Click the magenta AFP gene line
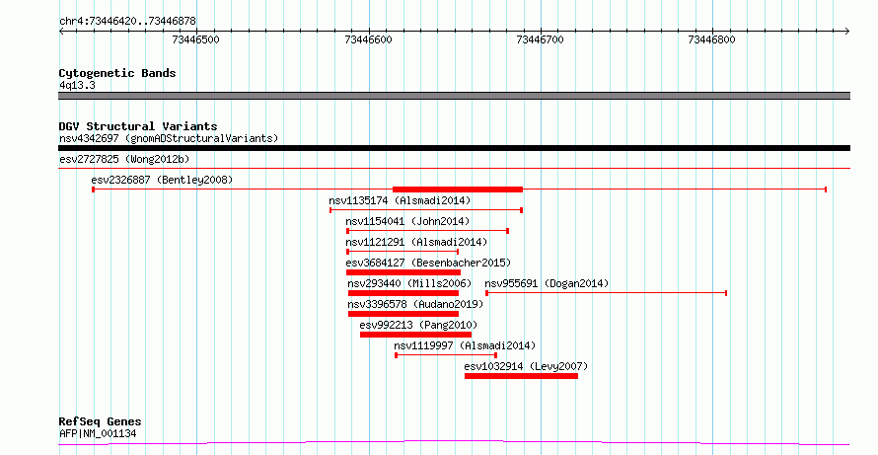The image size is (878, 455). pos(454,443)
